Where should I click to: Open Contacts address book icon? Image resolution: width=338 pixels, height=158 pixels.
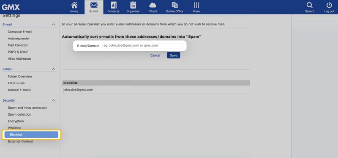pos(113,7)
